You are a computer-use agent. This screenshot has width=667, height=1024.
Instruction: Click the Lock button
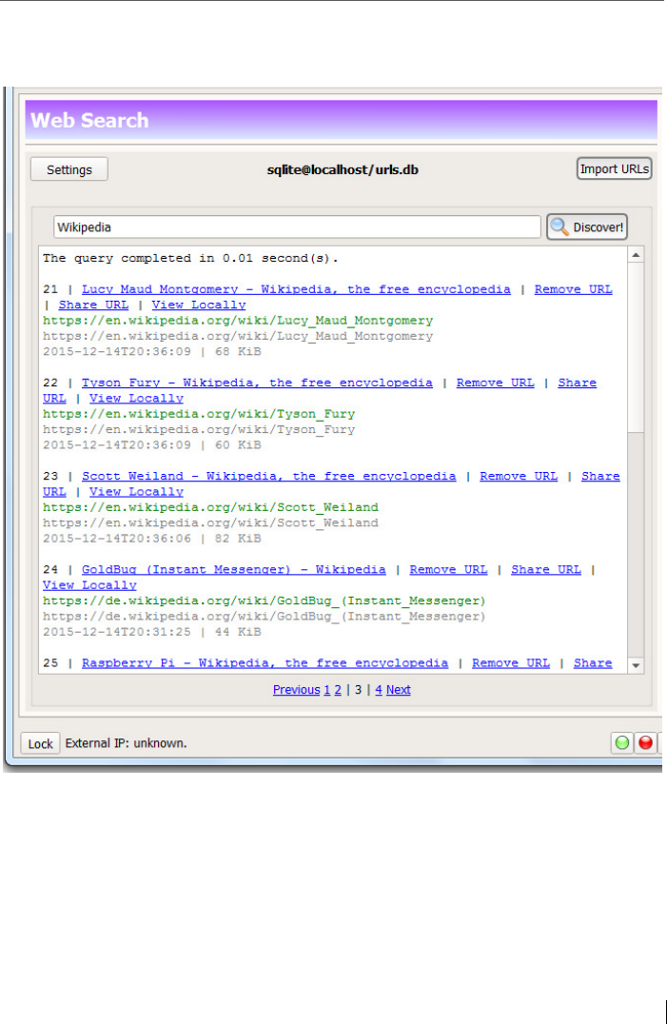coord(41,744)
